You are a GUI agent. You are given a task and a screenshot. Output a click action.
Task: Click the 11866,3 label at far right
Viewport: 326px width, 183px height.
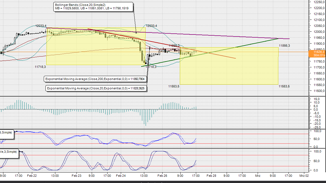tap(285, 46)
